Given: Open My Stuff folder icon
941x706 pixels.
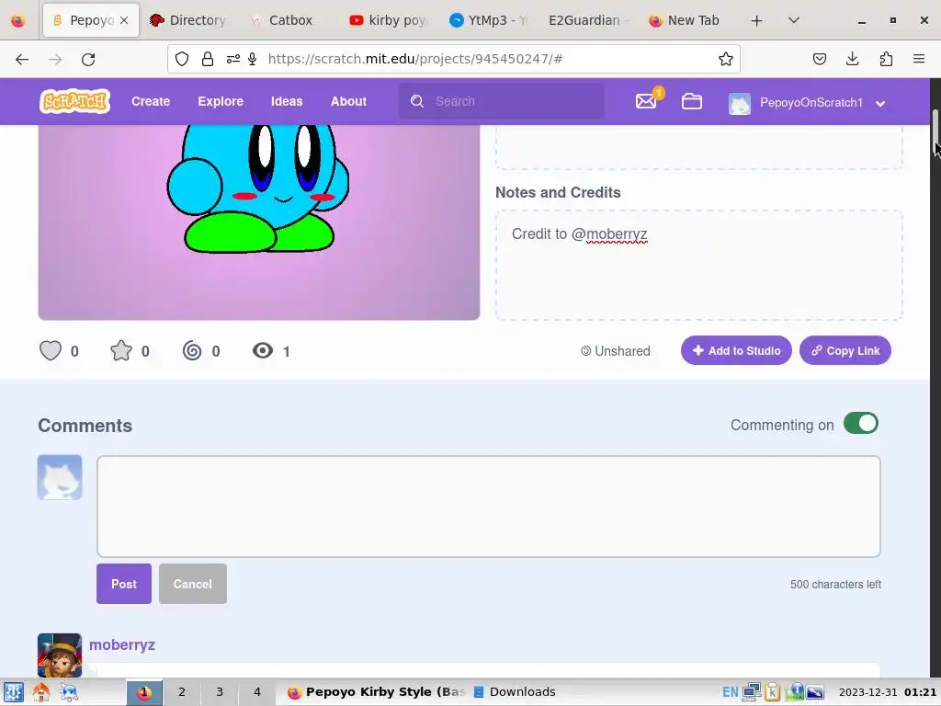Looking at the screenshot, I should (x=691, y=101).
